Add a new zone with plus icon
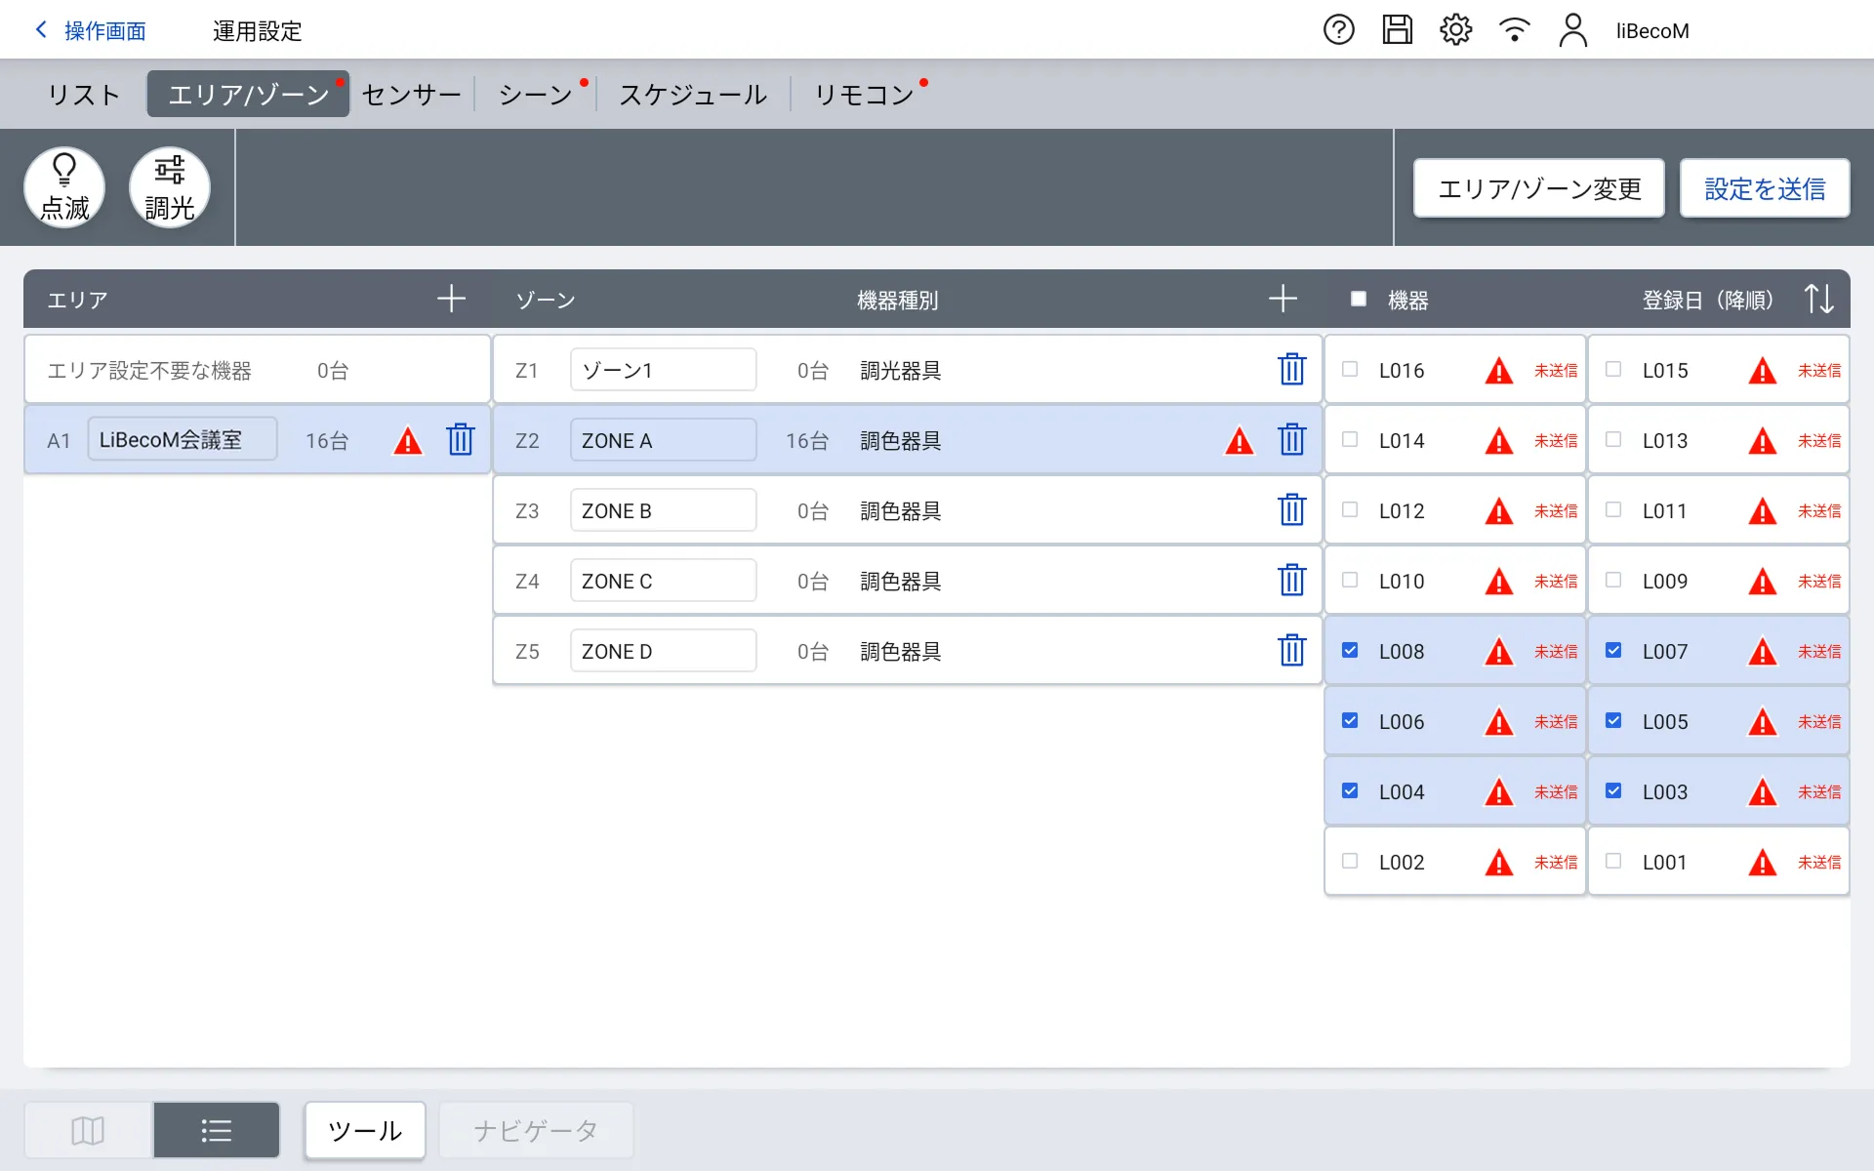Image resolution: width=1874 pixels, height=1171 pixels. pyautogui.click(x=1283, y=299)
